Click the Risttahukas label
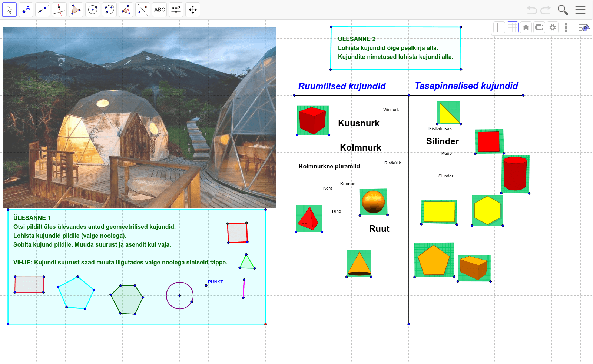 point(440,128)
